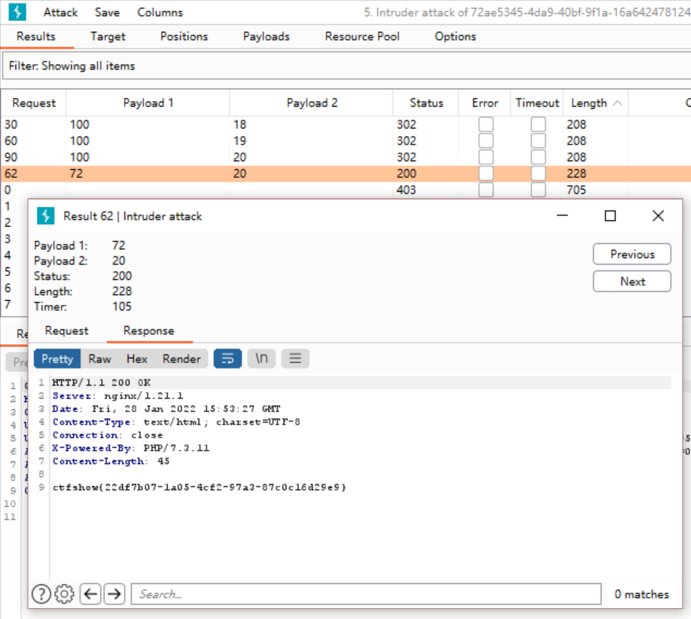This screenshot has width=691, height=619.
Task: Select the Response tab in result window
Action: [x=149, y=331]
